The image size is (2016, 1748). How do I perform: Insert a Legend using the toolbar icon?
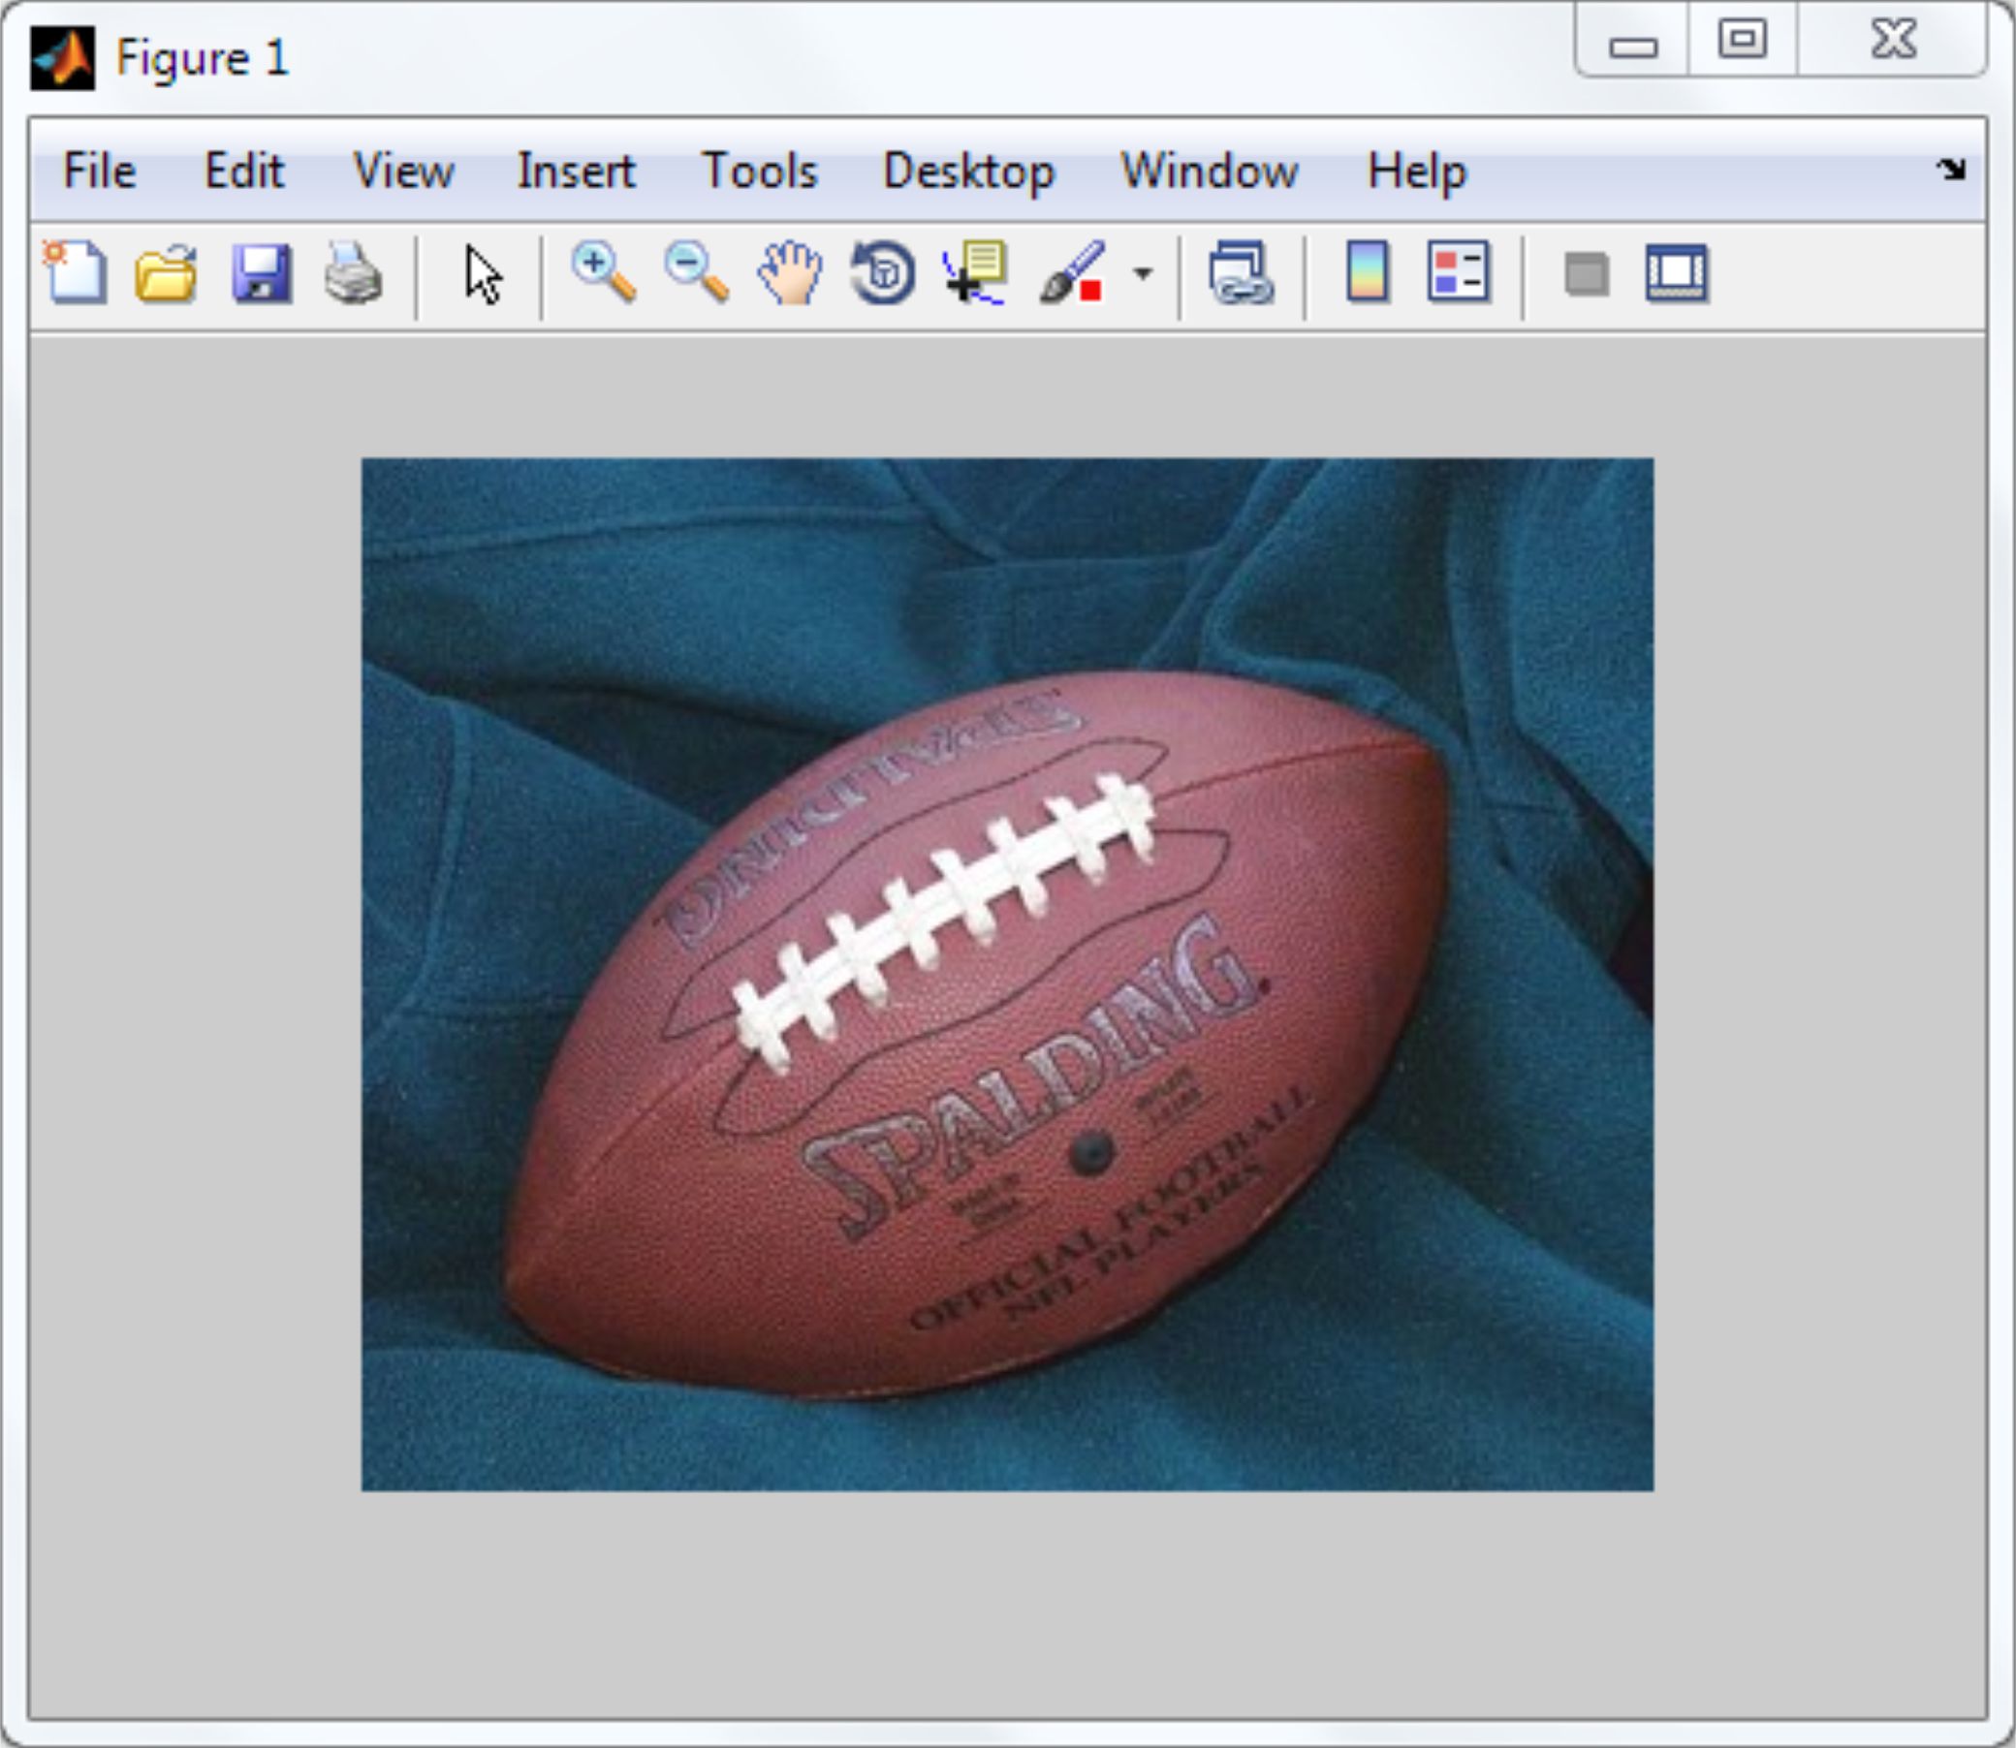pyautogui.click(x=1458, y=273)
